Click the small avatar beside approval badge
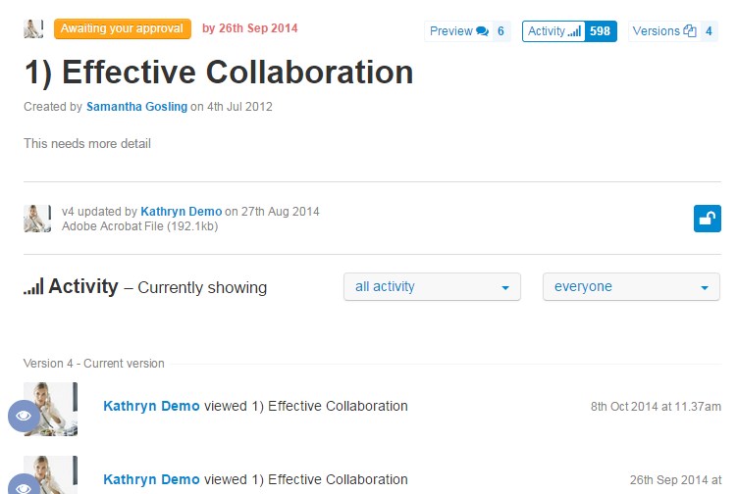The width and height of the screenshot is (737, 494). [x=33, y=28]
